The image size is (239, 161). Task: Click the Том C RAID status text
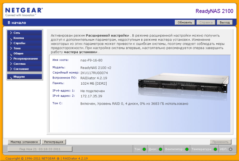pos(134,104)
